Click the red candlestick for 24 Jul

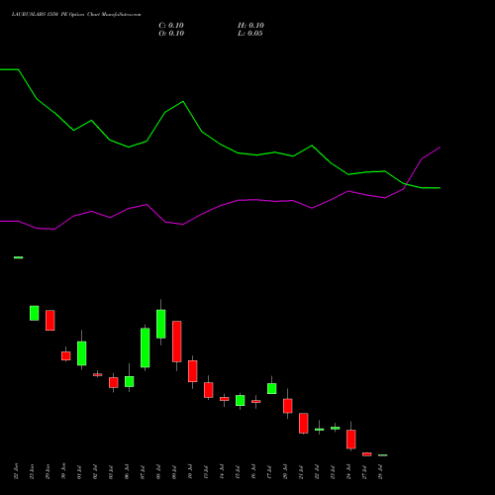(351, 440)
